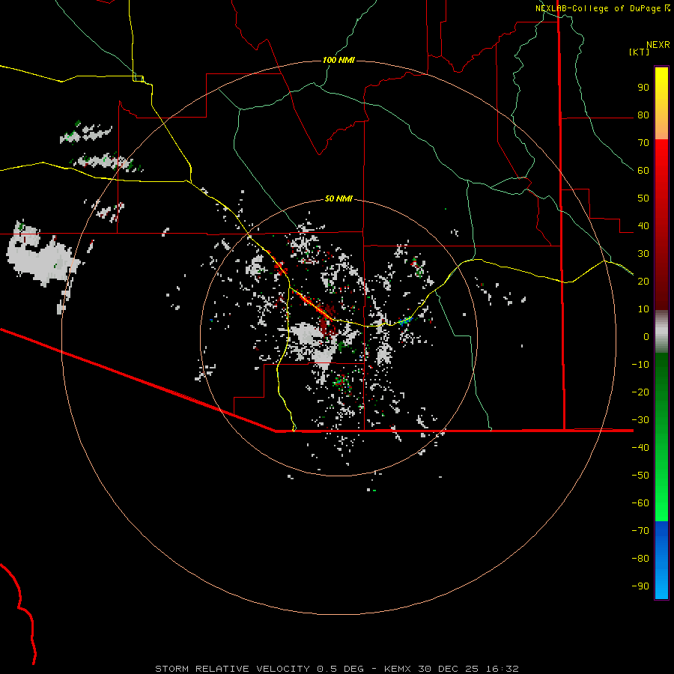The image size is (674, 674).
Task: Click the -50 value on the velocity scale
Action: click(x=640, y=475)
